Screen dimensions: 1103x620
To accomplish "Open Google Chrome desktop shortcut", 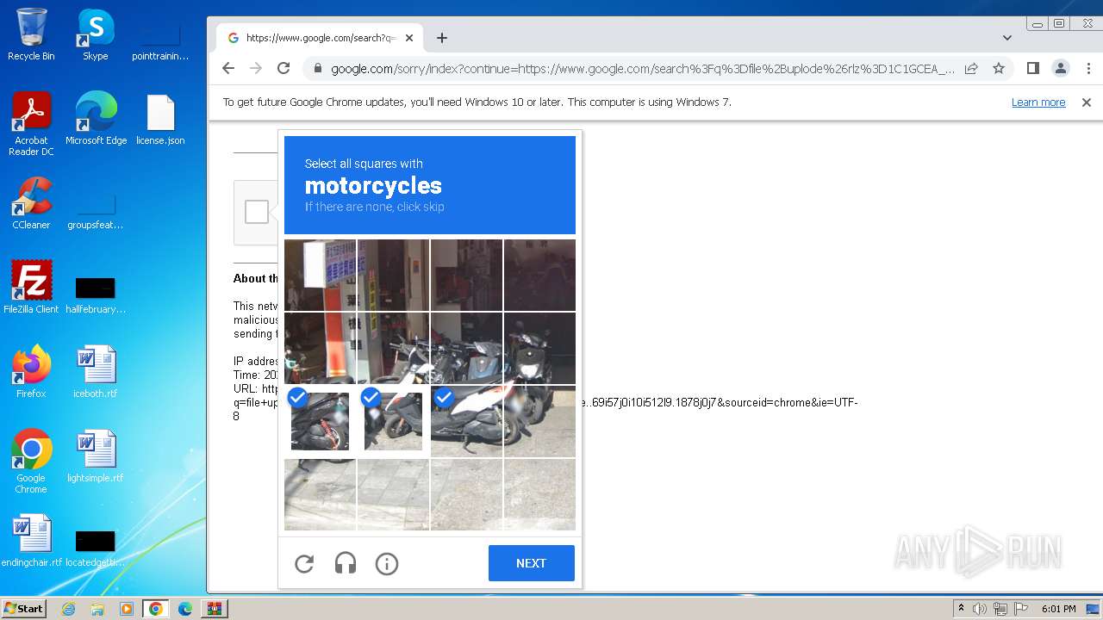I will 31,462.
